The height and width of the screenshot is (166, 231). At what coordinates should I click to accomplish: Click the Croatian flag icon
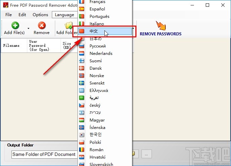[x=81, y=157]
